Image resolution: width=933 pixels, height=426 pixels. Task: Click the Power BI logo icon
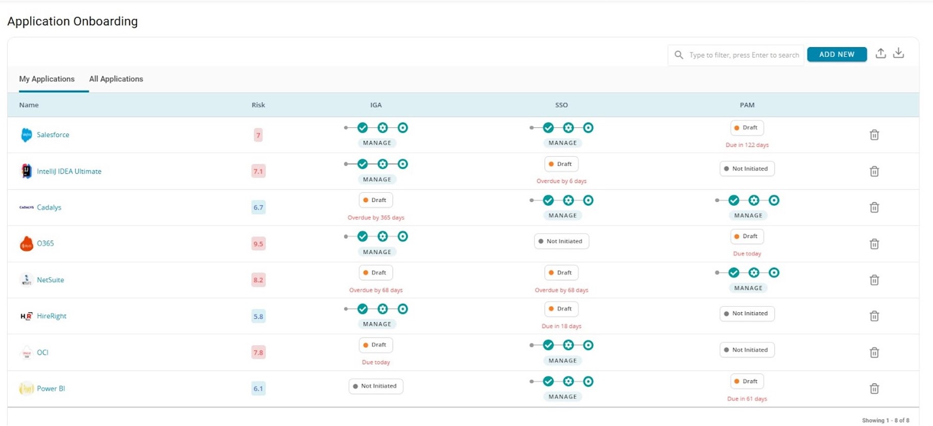pyautogui.click(x=27, y=388)
